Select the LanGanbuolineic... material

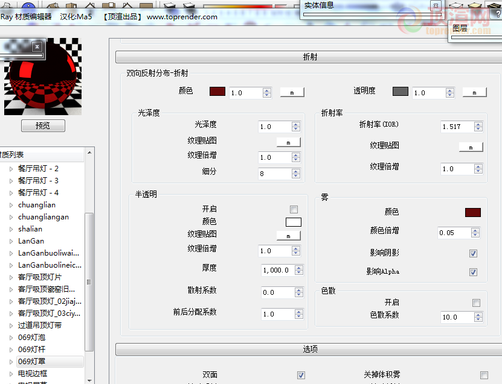point(50,265)
